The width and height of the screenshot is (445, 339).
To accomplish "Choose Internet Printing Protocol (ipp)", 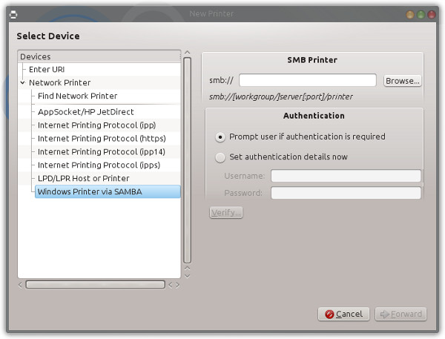I will point(96,125).
